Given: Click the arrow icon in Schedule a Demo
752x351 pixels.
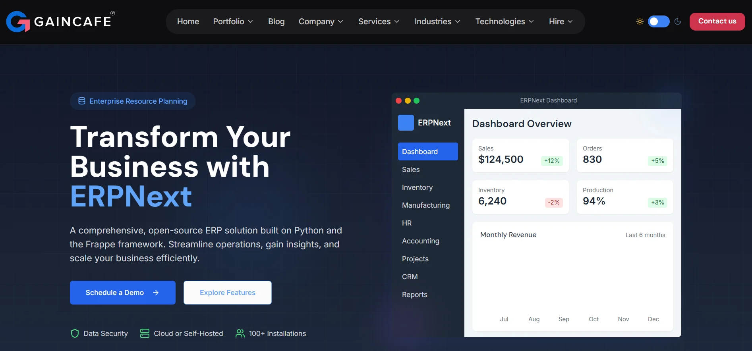Looking at the screenshot, I should (156, 293).
